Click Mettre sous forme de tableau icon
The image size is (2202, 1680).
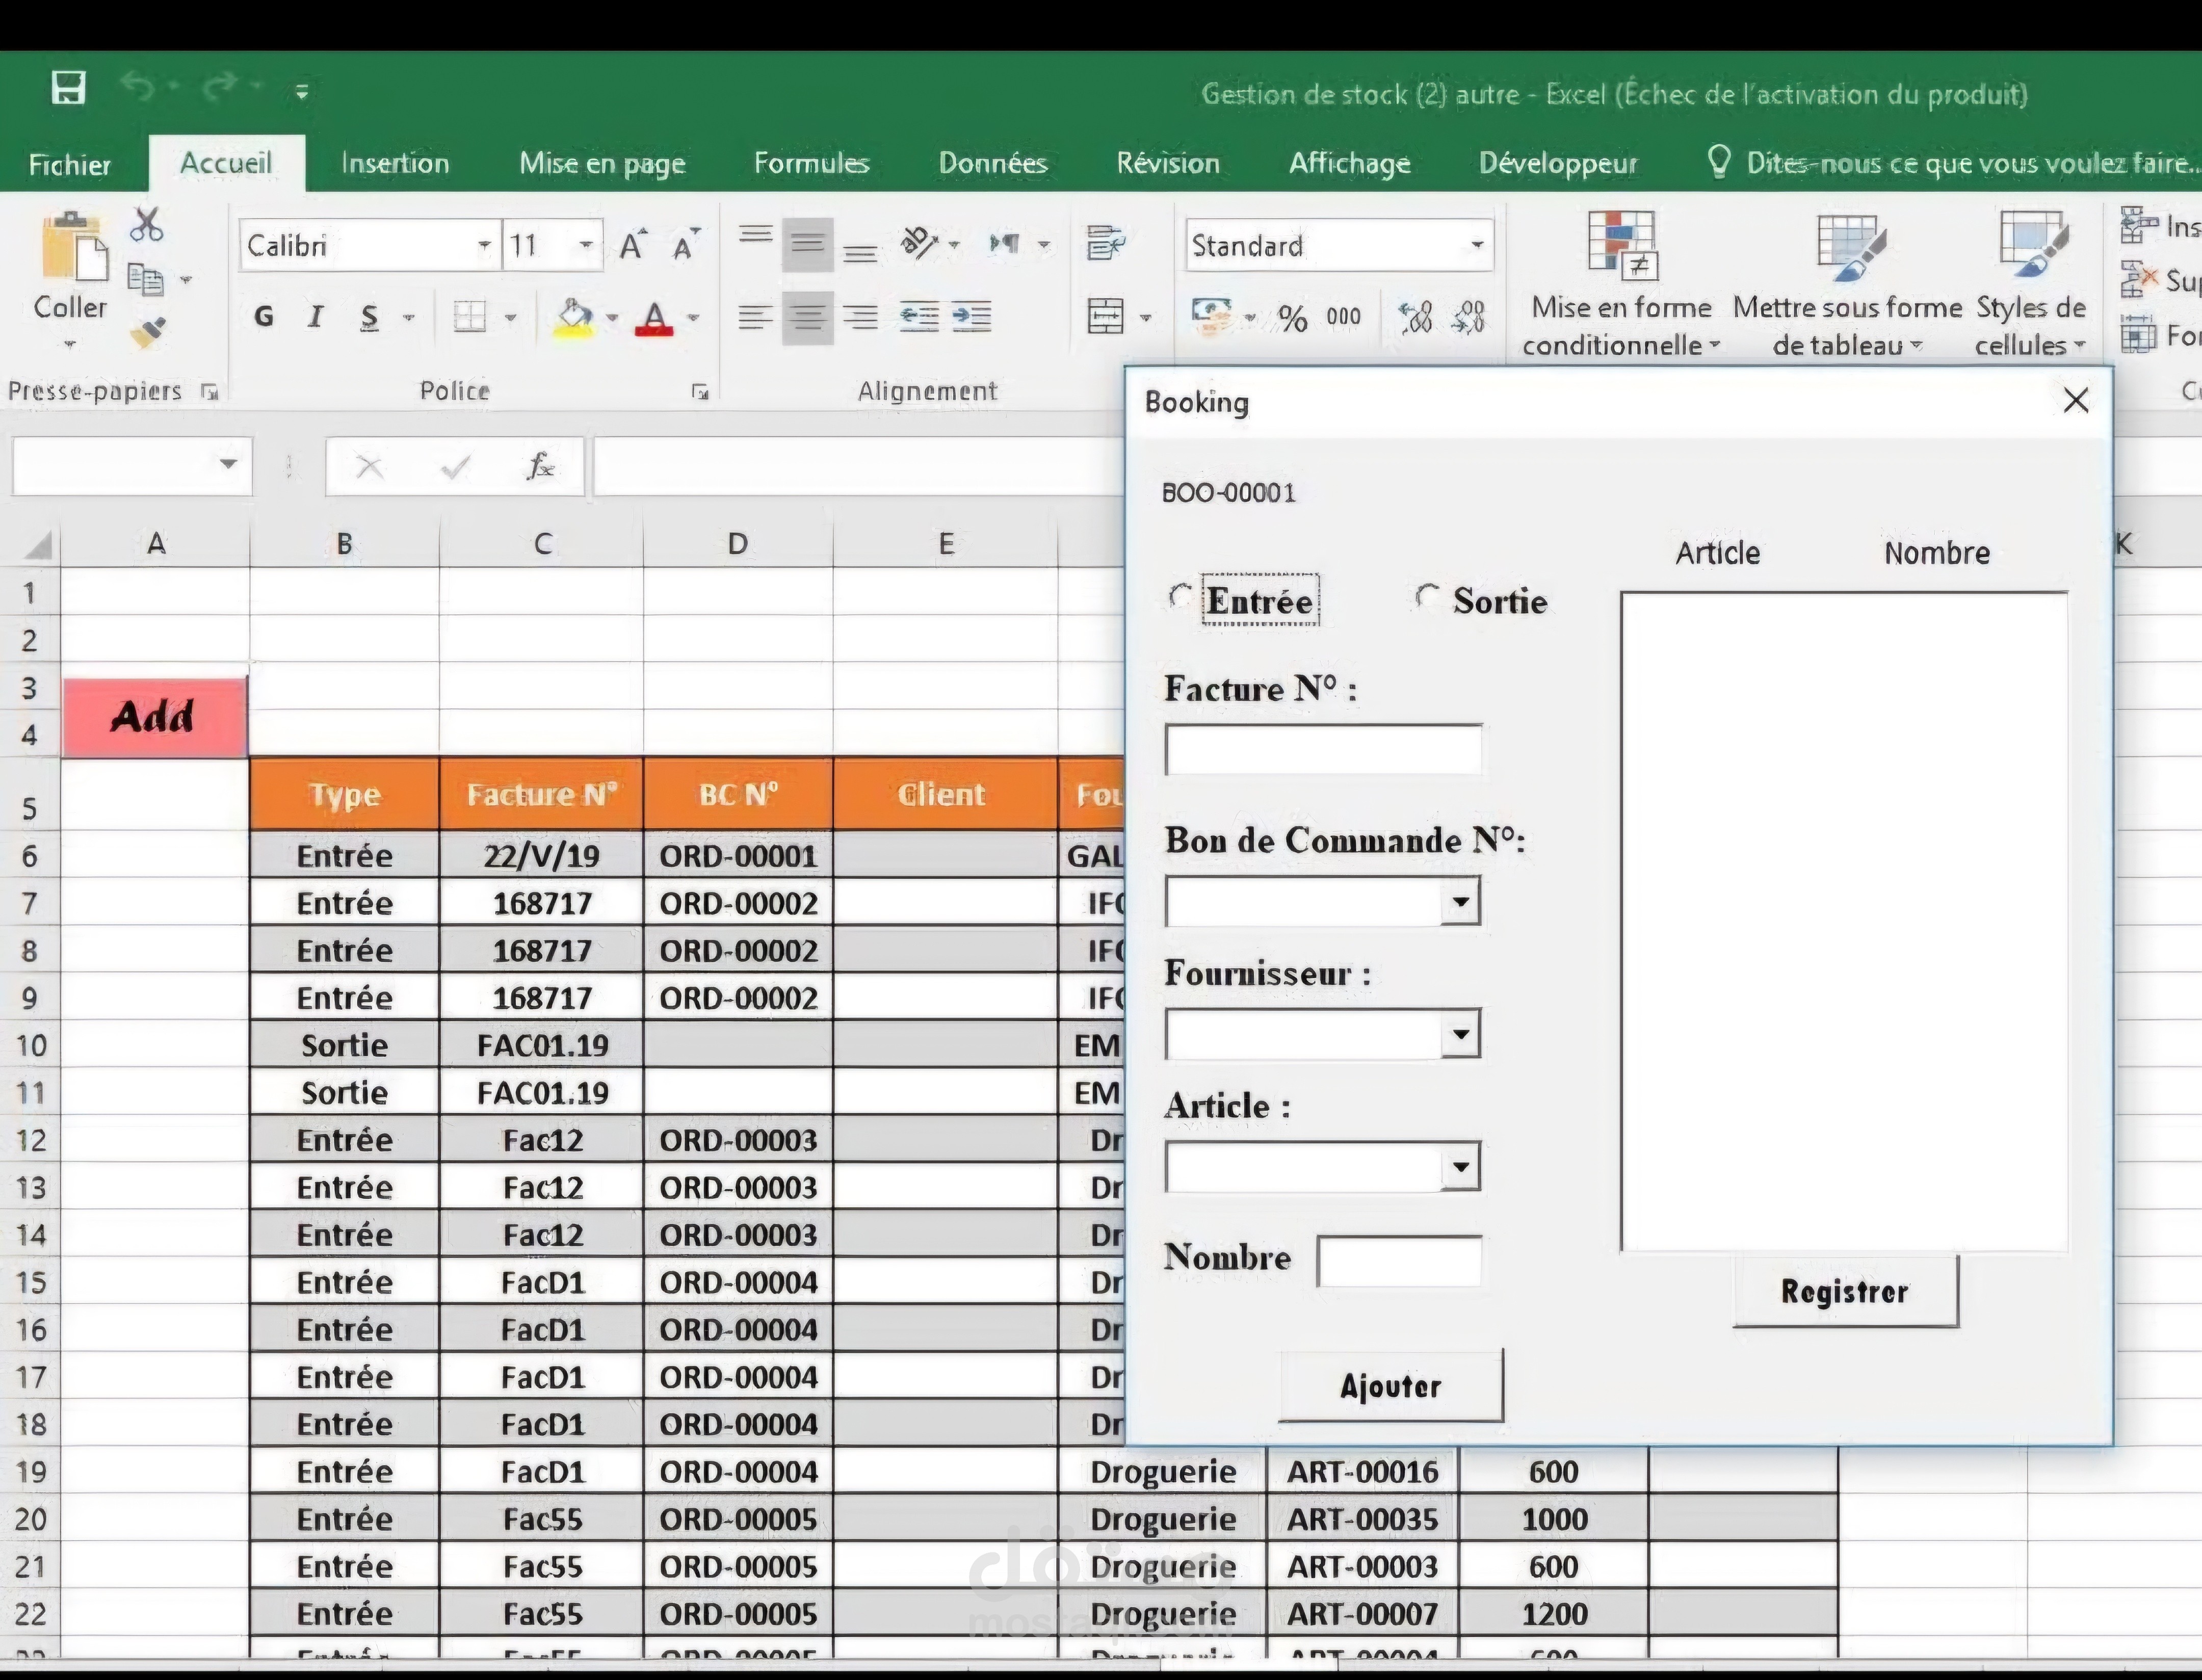1851,246
